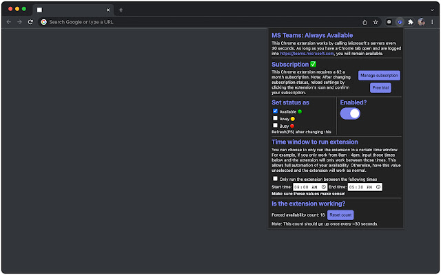The image size is (441, 275).
Task: Click the End time input field
Action: [365, 187]
